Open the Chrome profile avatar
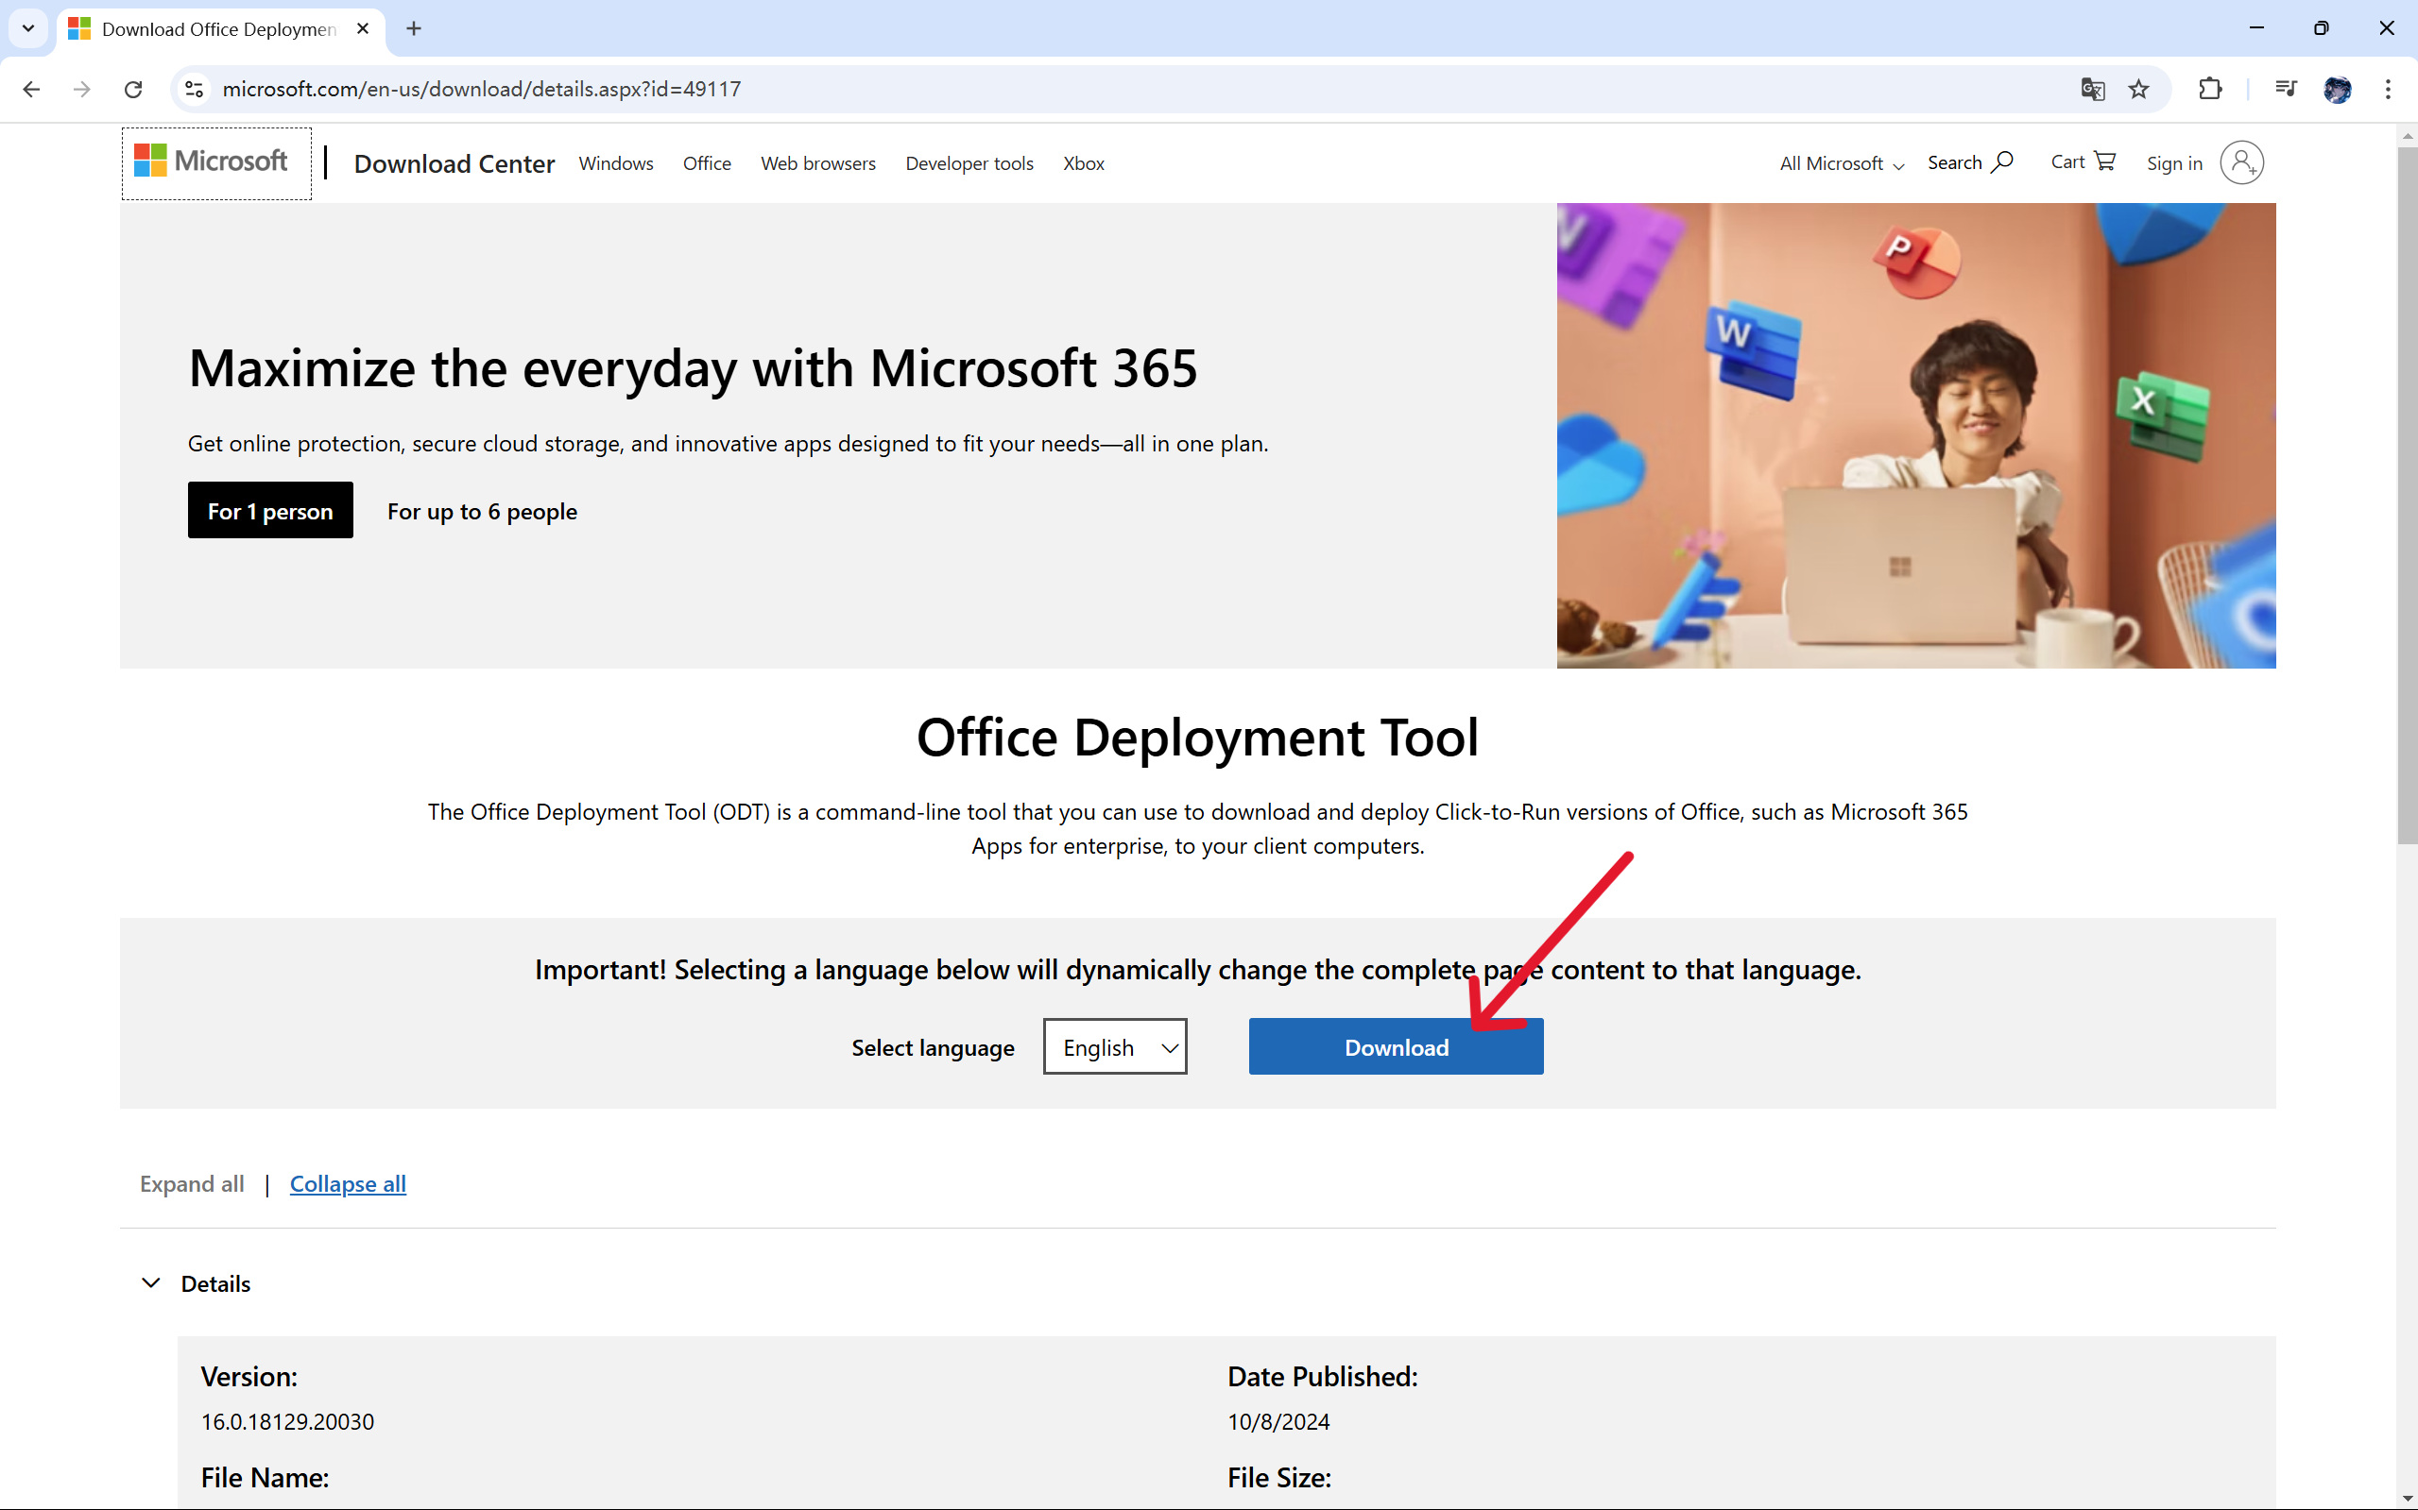This screenshot has height=1510, width=2418. [x=2337, y=89]
